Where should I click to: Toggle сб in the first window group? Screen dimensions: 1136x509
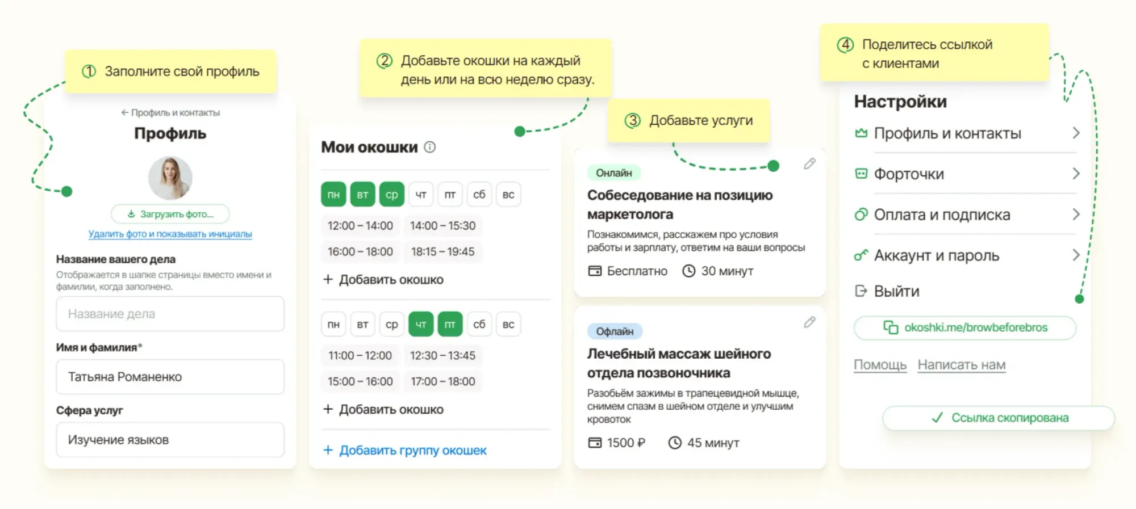coord(479,195)
